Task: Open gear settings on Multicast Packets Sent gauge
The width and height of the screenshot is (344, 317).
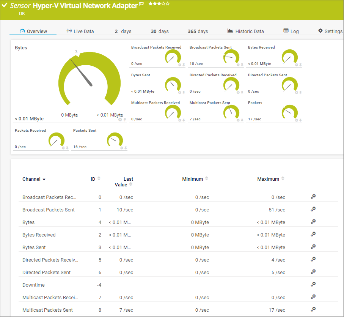Action: click(x=238, y=120)
